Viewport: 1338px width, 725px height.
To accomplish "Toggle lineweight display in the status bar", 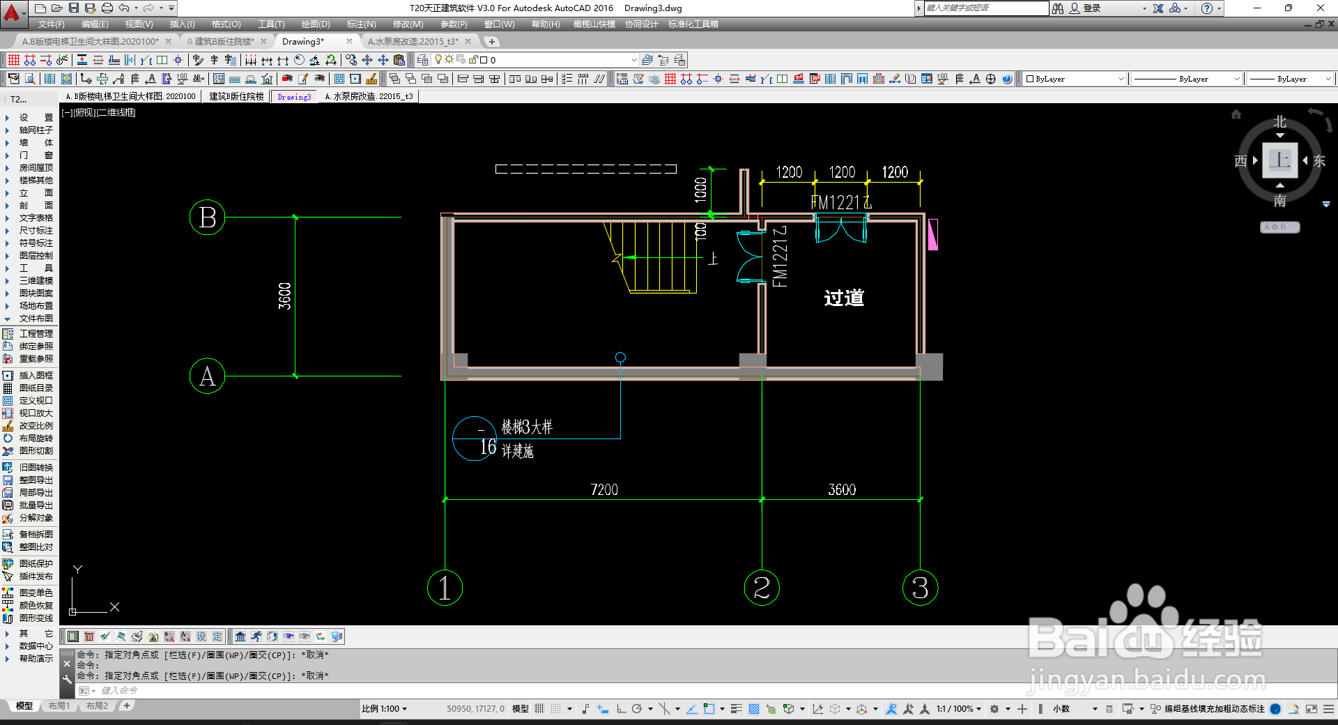I will coord(737,709).
